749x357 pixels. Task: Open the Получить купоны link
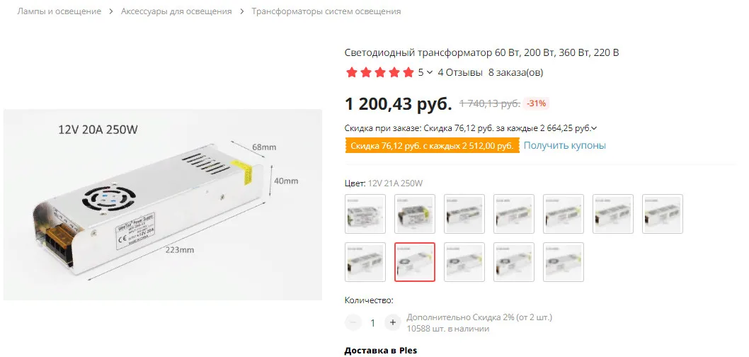pos(565,145)
